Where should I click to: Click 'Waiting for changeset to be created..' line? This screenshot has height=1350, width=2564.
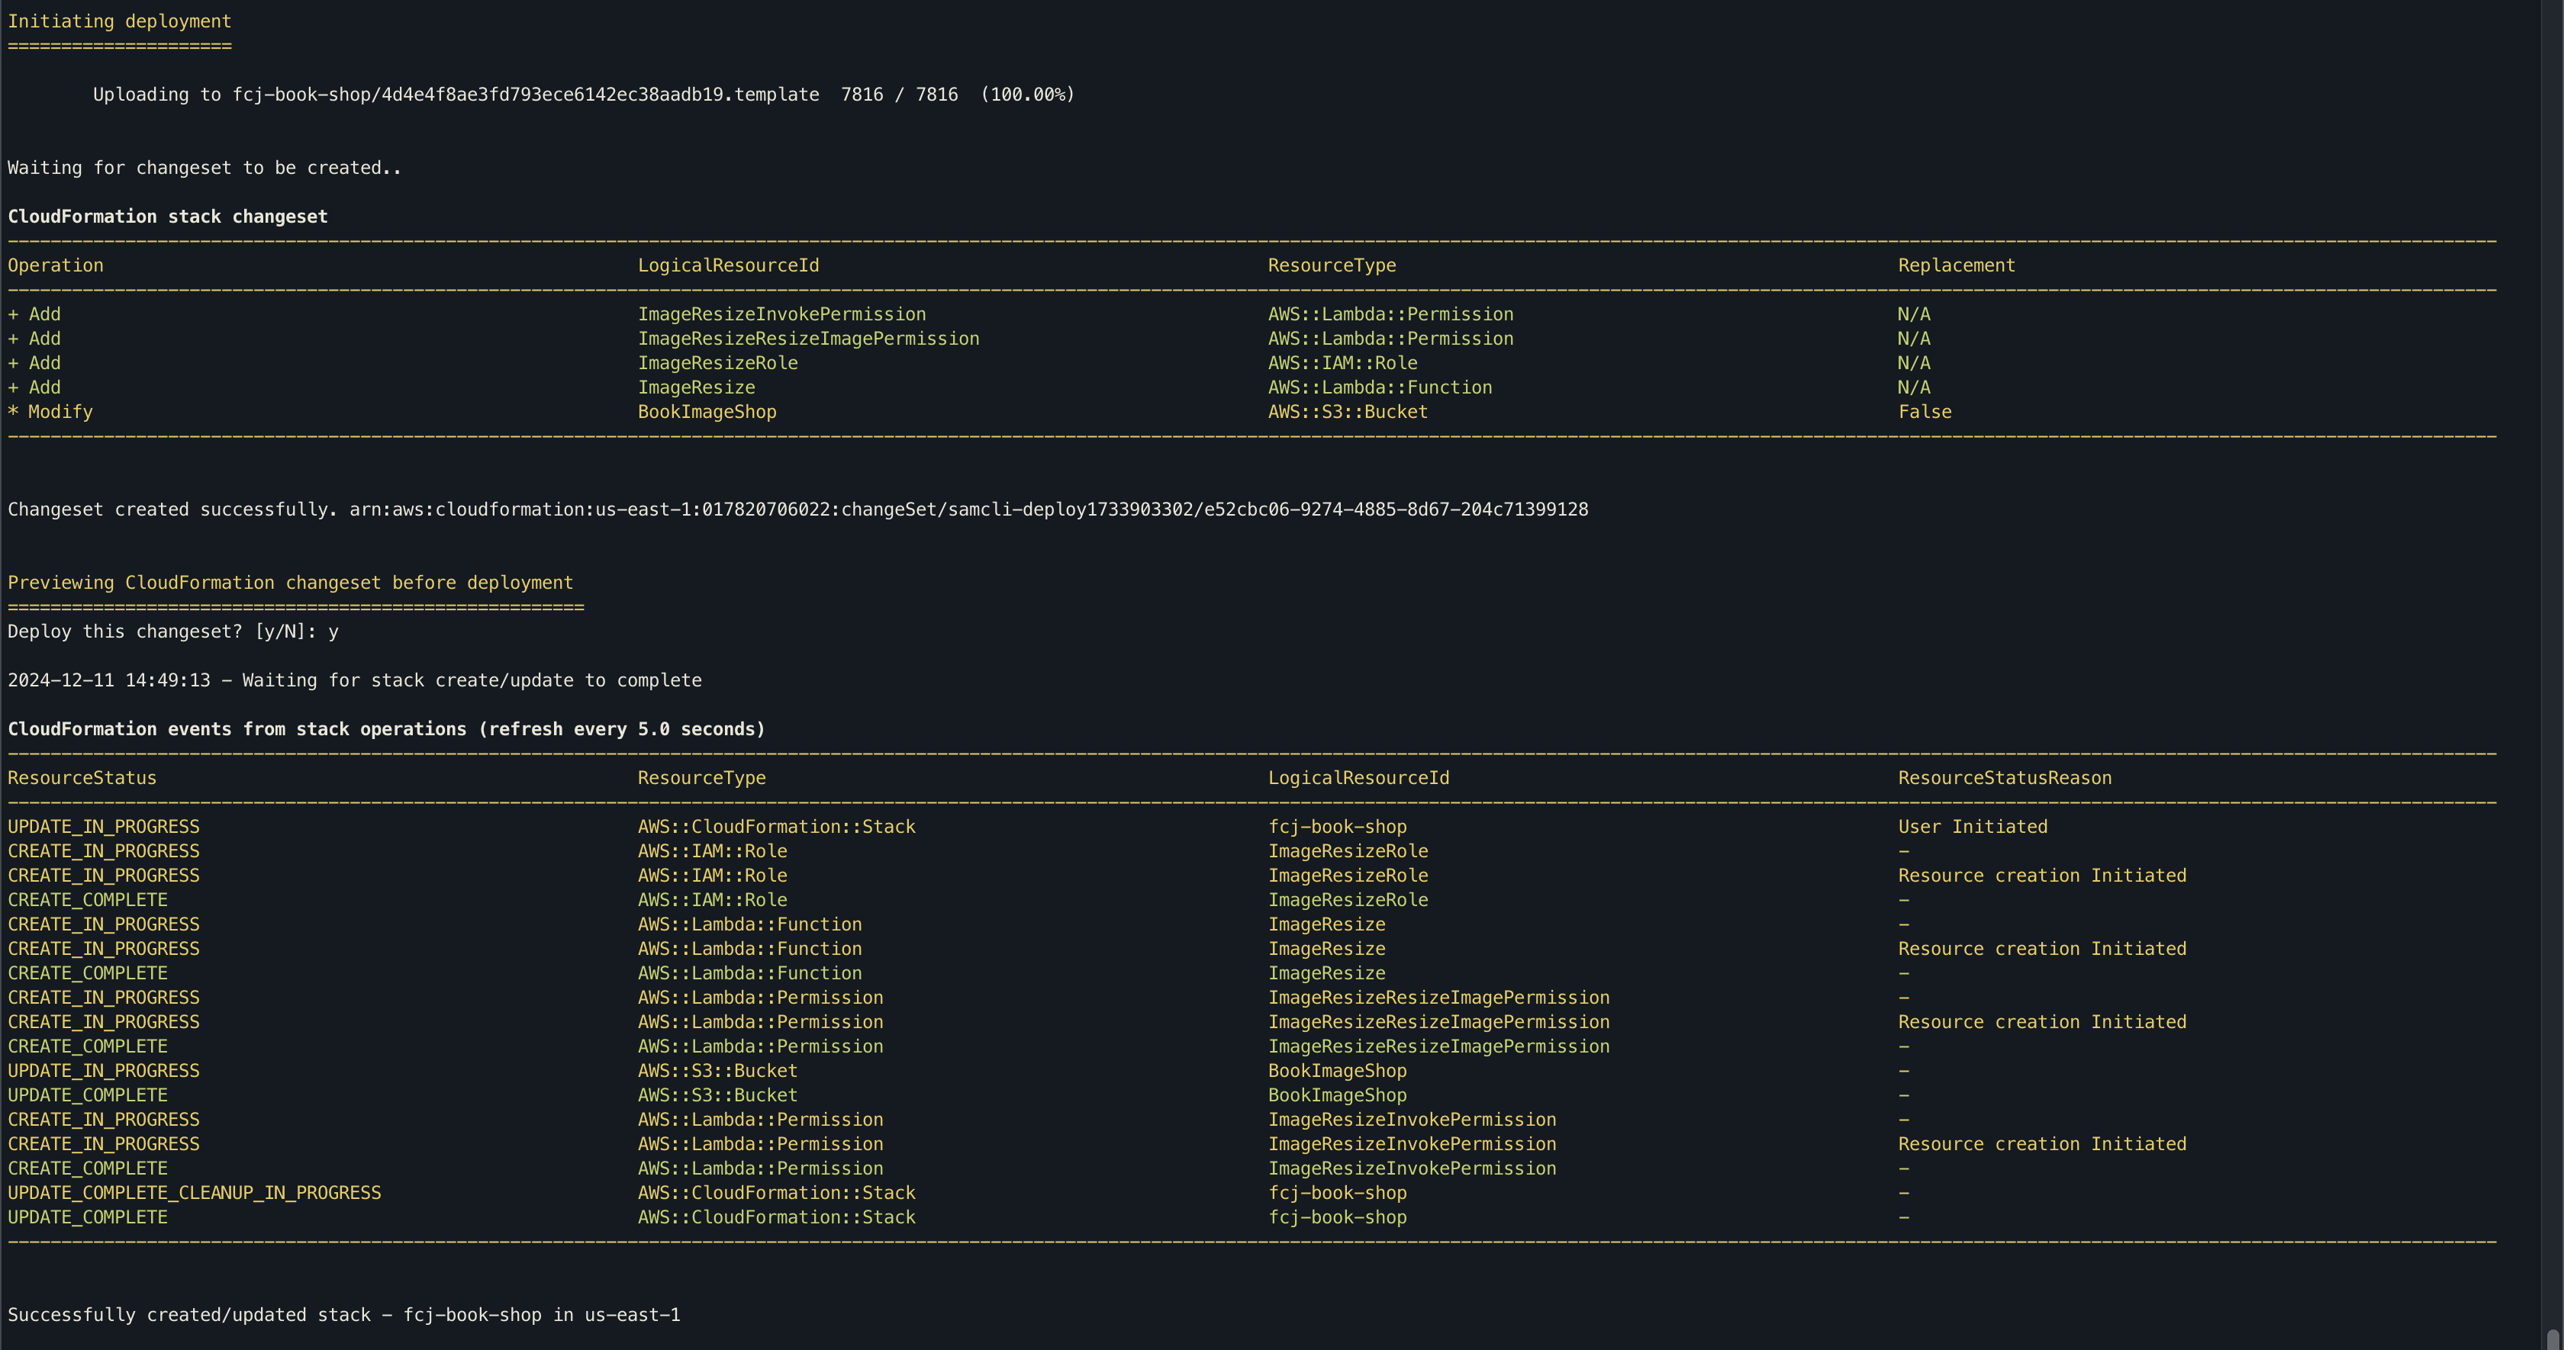click(204, 168)
